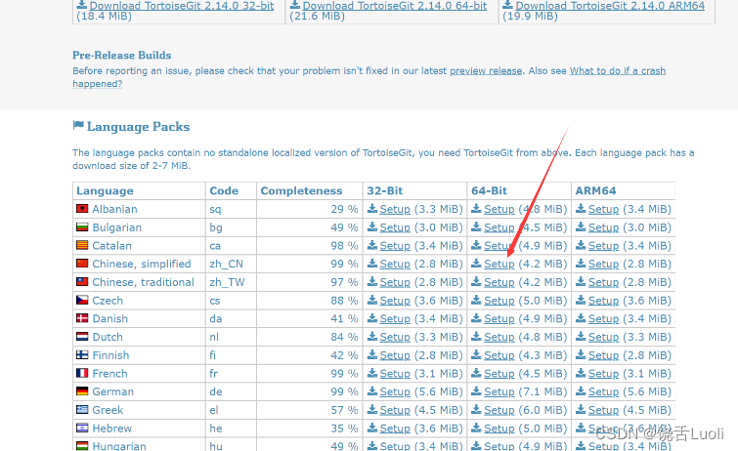The width and height of the screenshot is (738, 451).
Task: Download Czech 32-Bit Setup
Action: pos(395,301)
